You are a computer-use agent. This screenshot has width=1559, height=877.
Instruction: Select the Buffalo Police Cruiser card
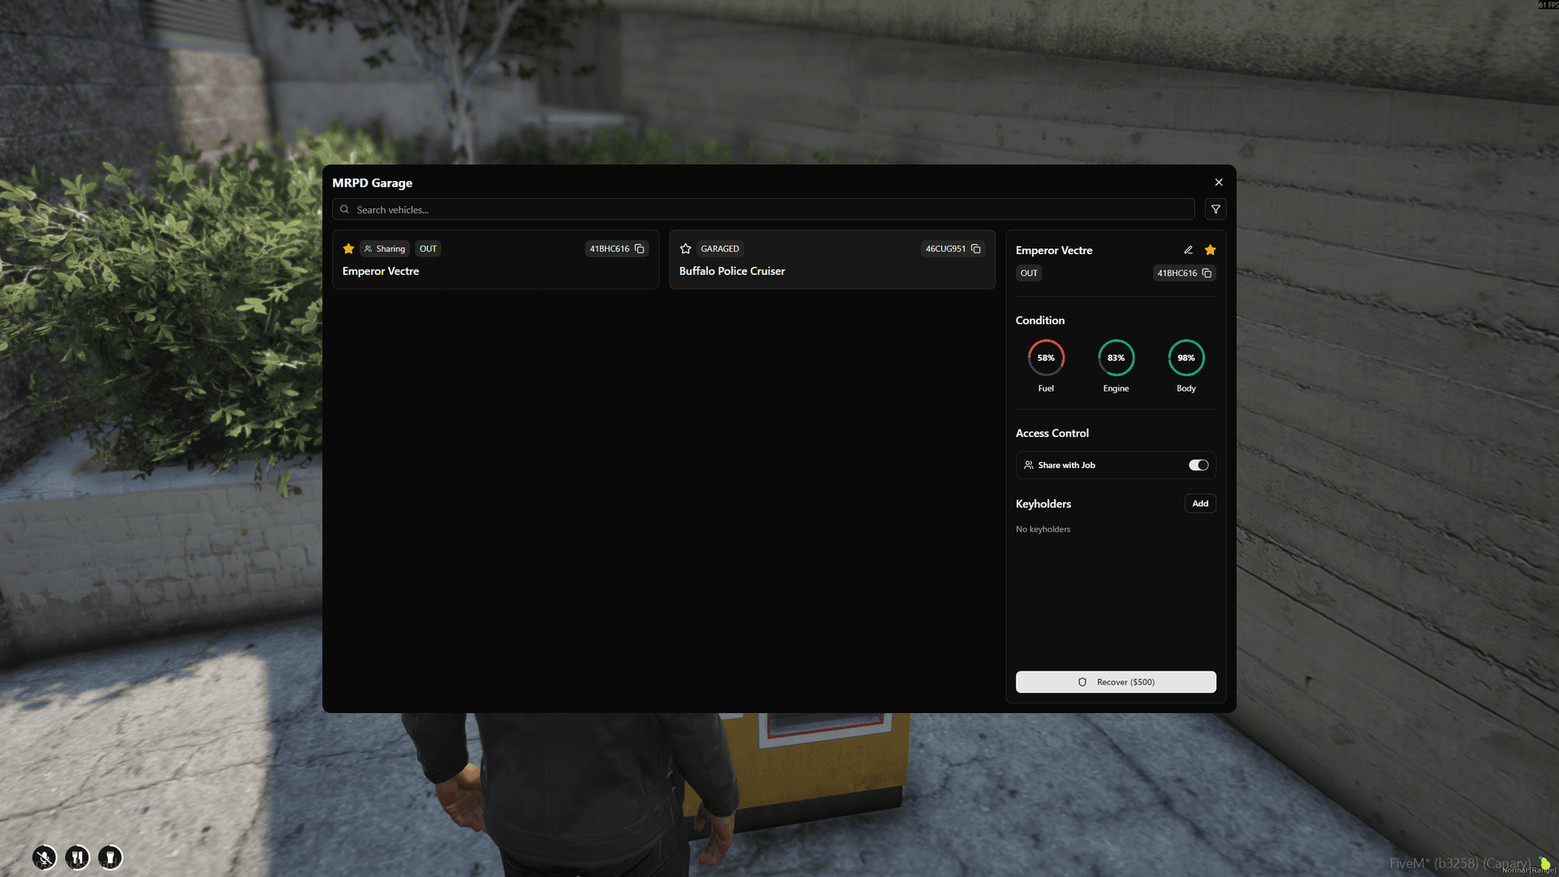pyautogui.click(x=831, y=271)
